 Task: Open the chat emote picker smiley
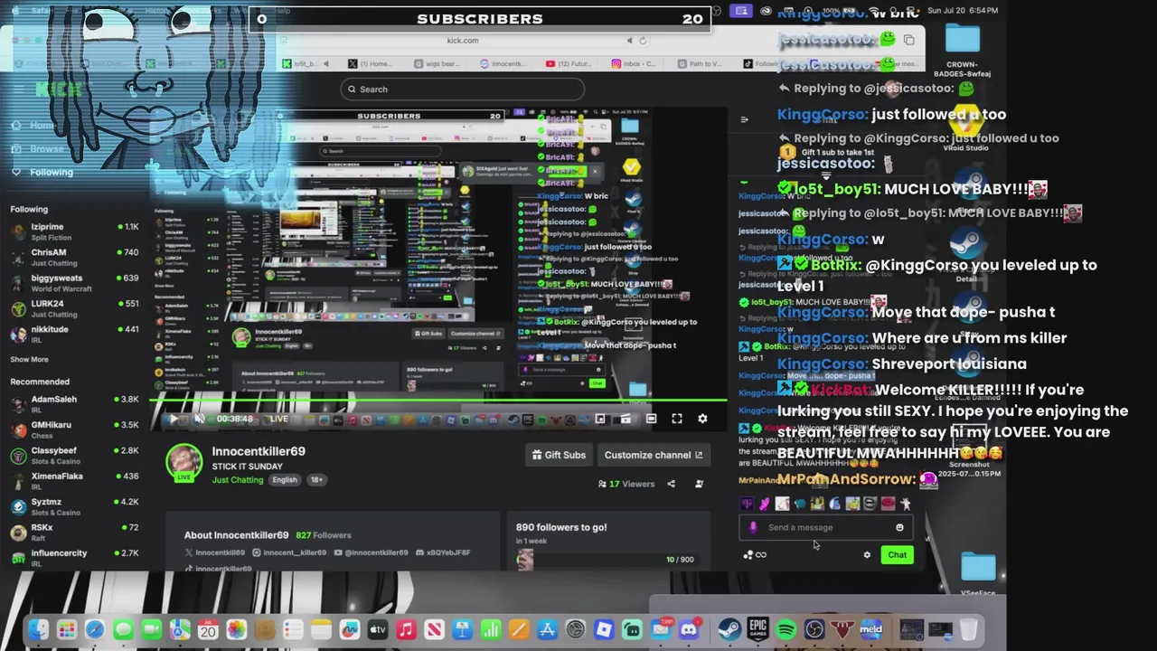pos(899,527)
